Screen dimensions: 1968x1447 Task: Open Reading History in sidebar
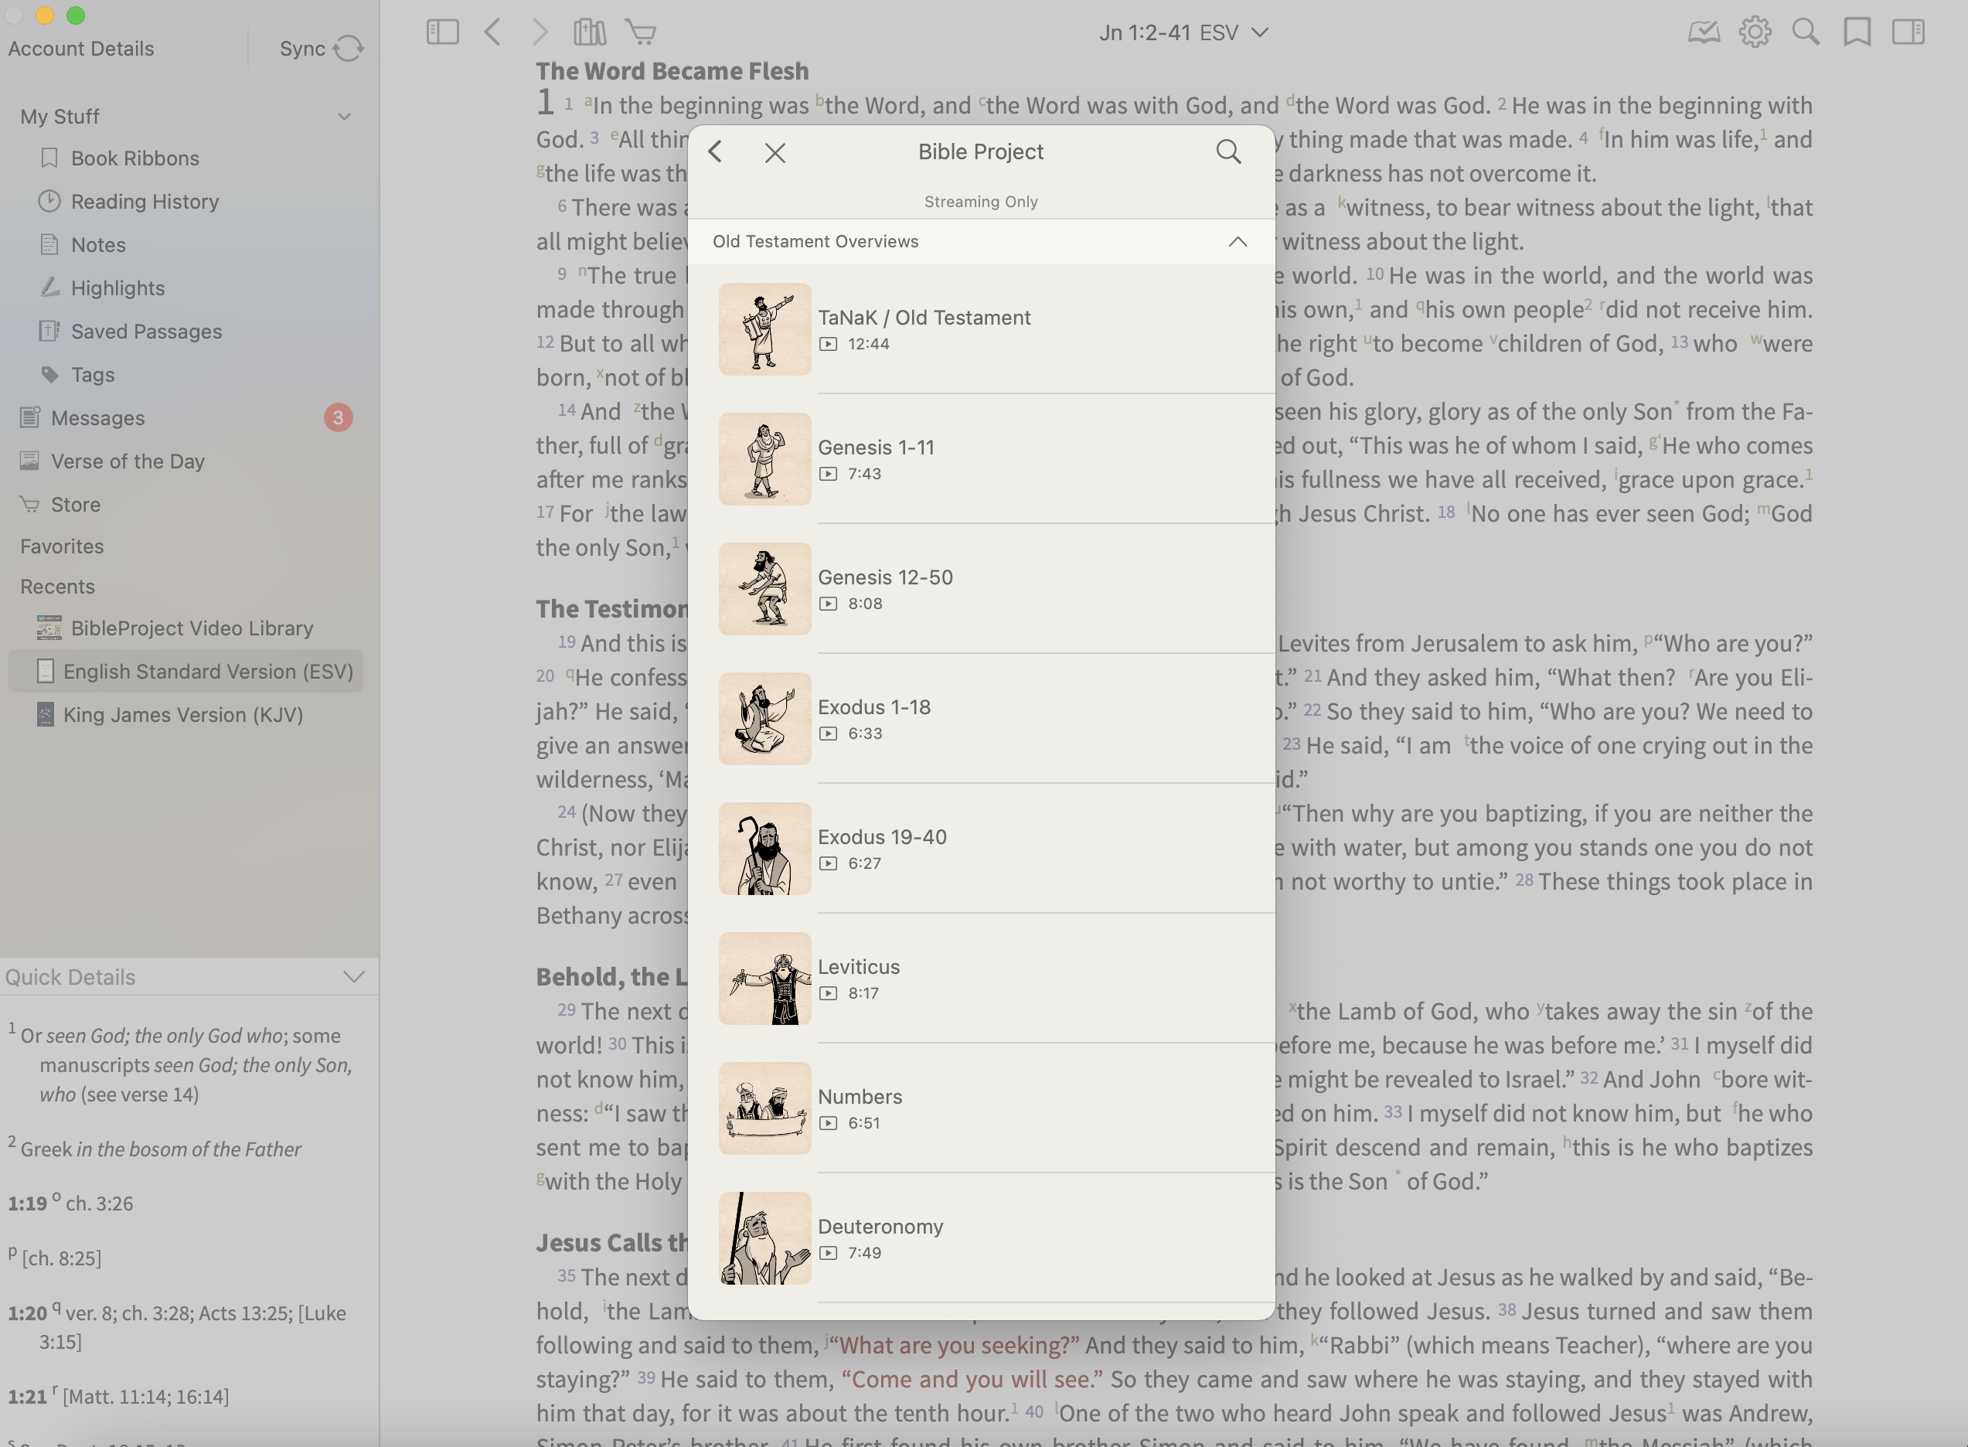coord(145,202)
